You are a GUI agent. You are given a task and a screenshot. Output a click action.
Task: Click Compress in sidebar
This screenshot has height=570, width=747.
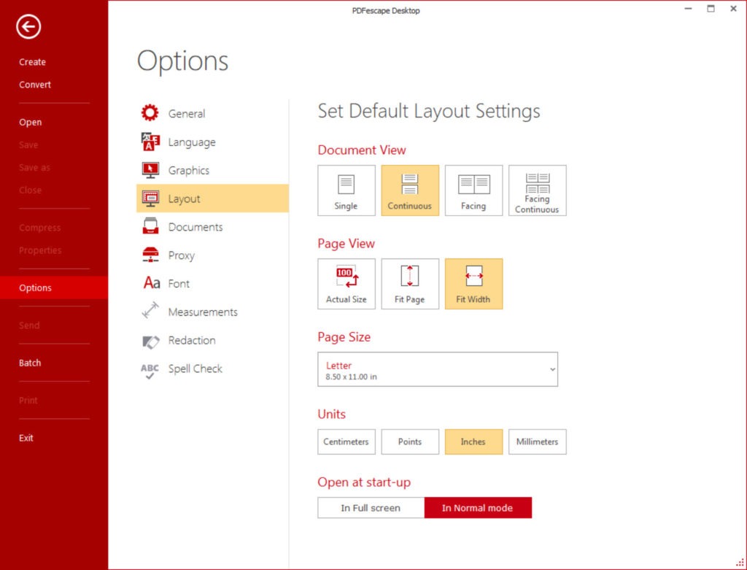(x=40, y=228)
